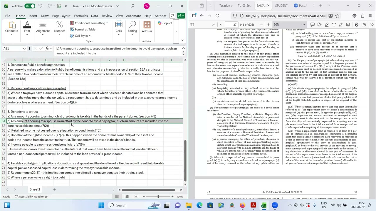
Task: Expand the Number format group
Action: (59, 28)
